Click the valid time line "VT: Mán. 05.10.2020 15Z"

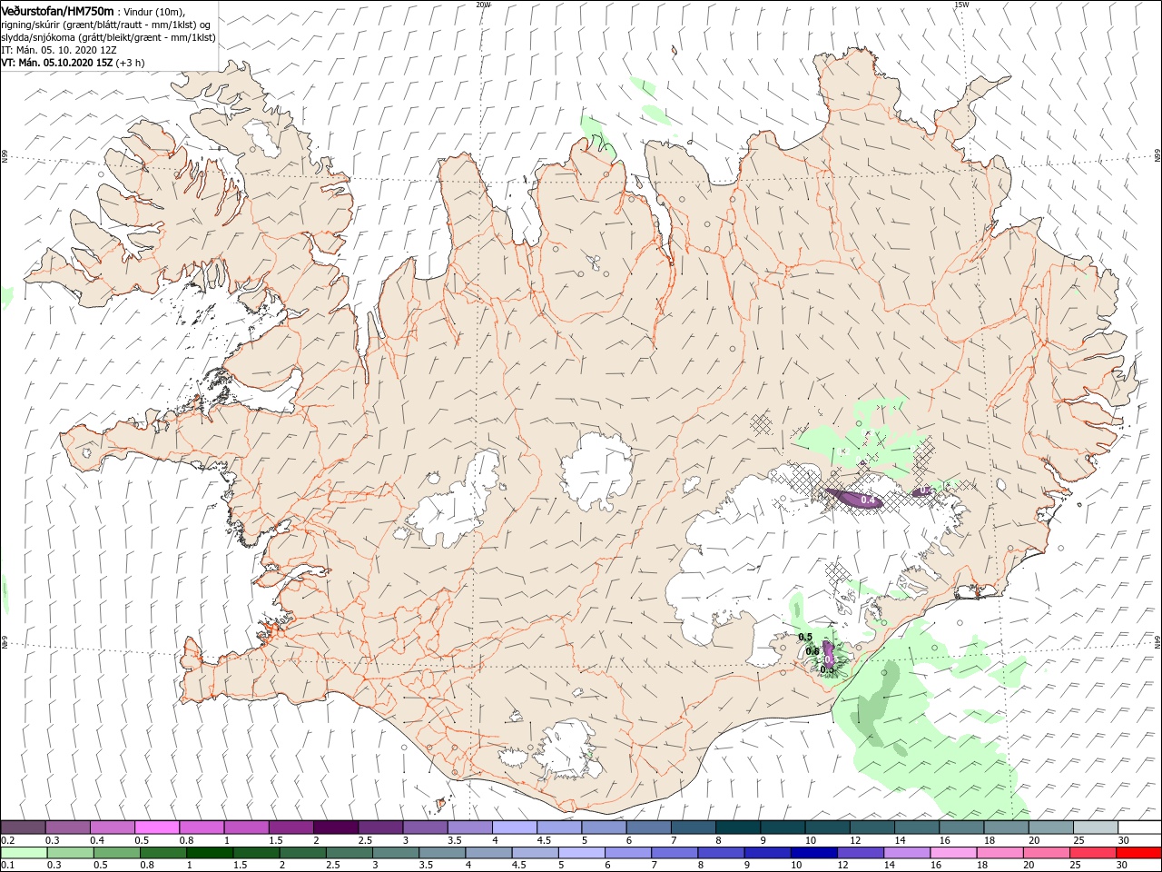[x=57, y=63]
